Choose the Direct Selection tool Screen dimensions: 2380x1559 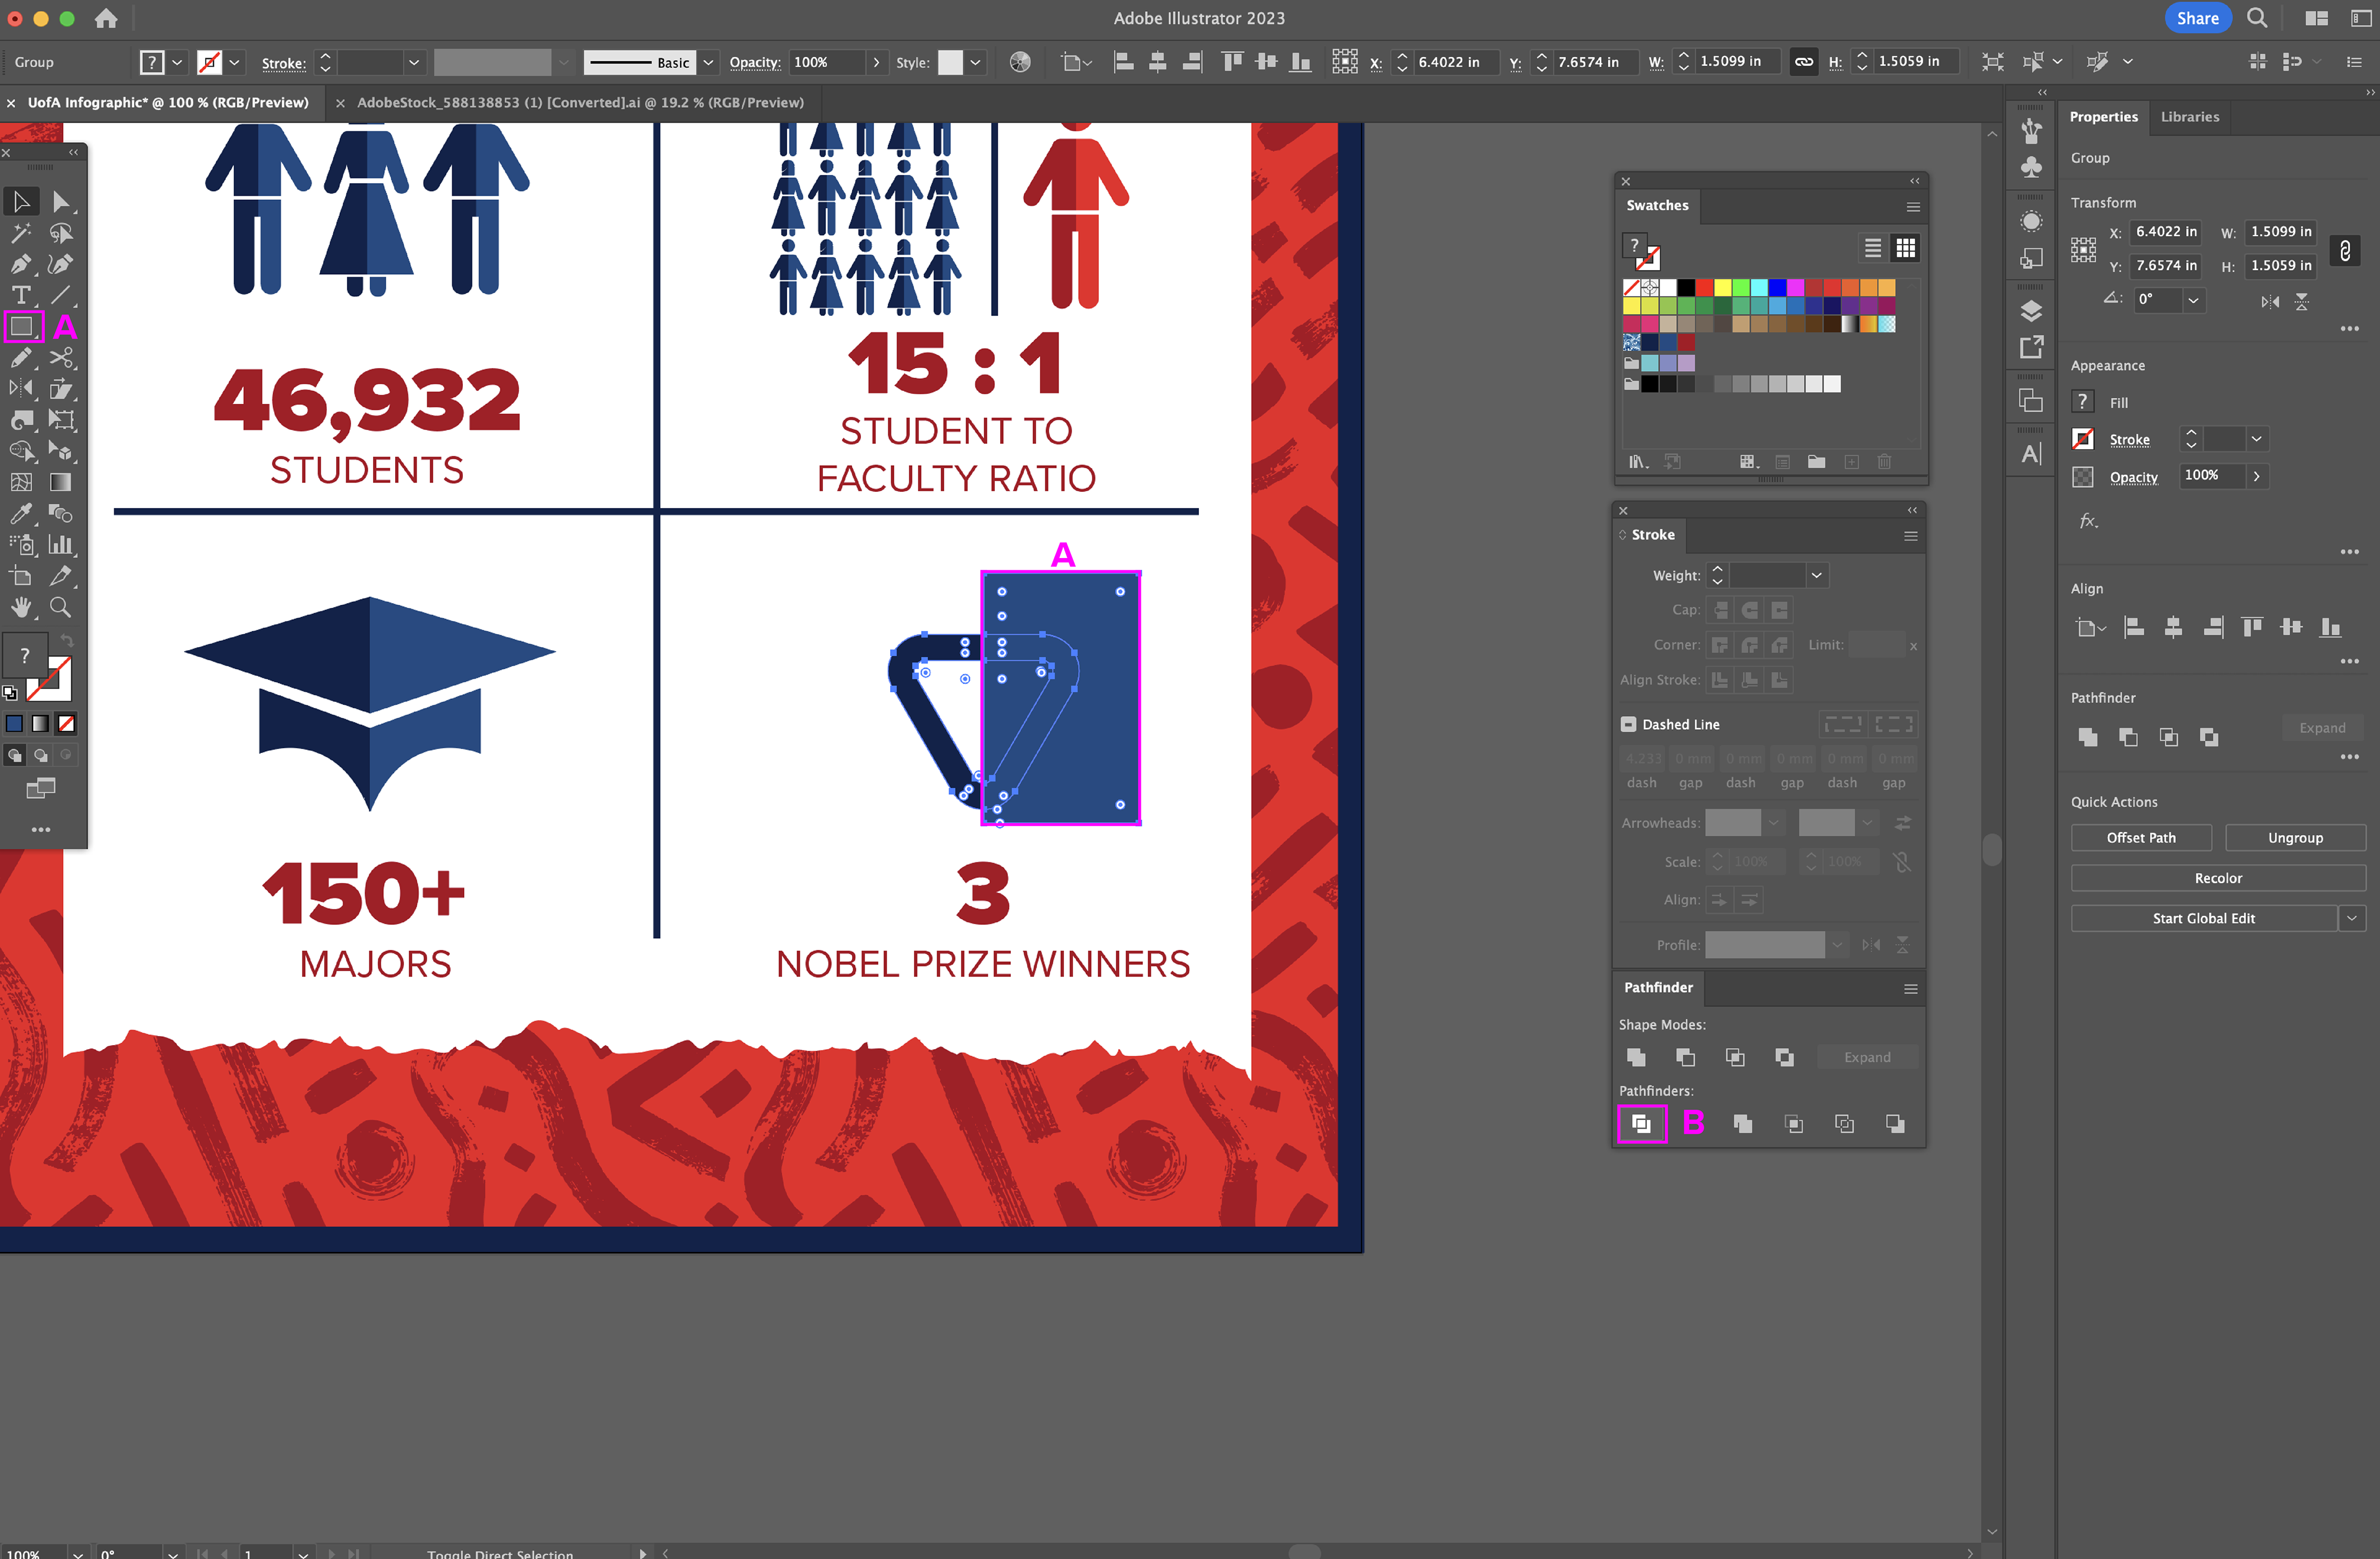point(60,202)
